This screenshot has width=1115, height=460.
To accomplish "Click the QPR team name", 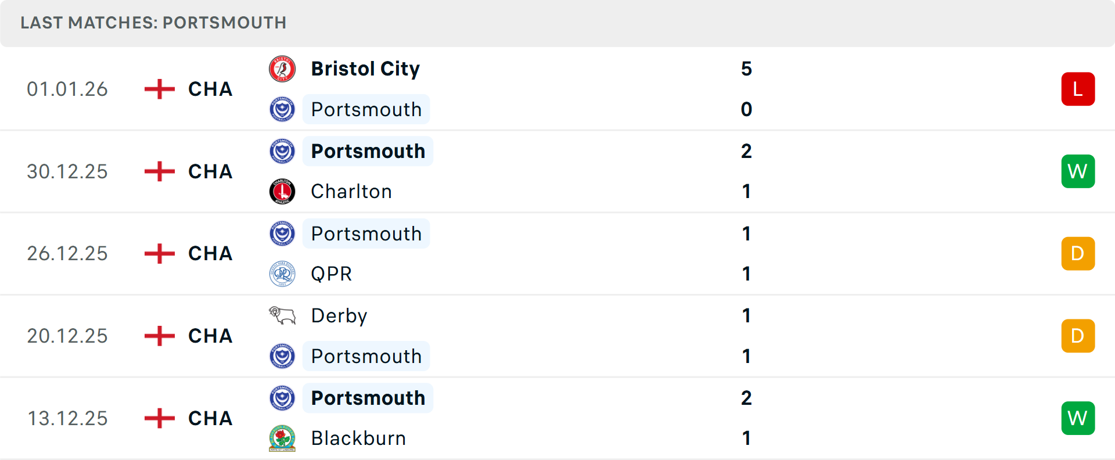I will coord(332,274).
